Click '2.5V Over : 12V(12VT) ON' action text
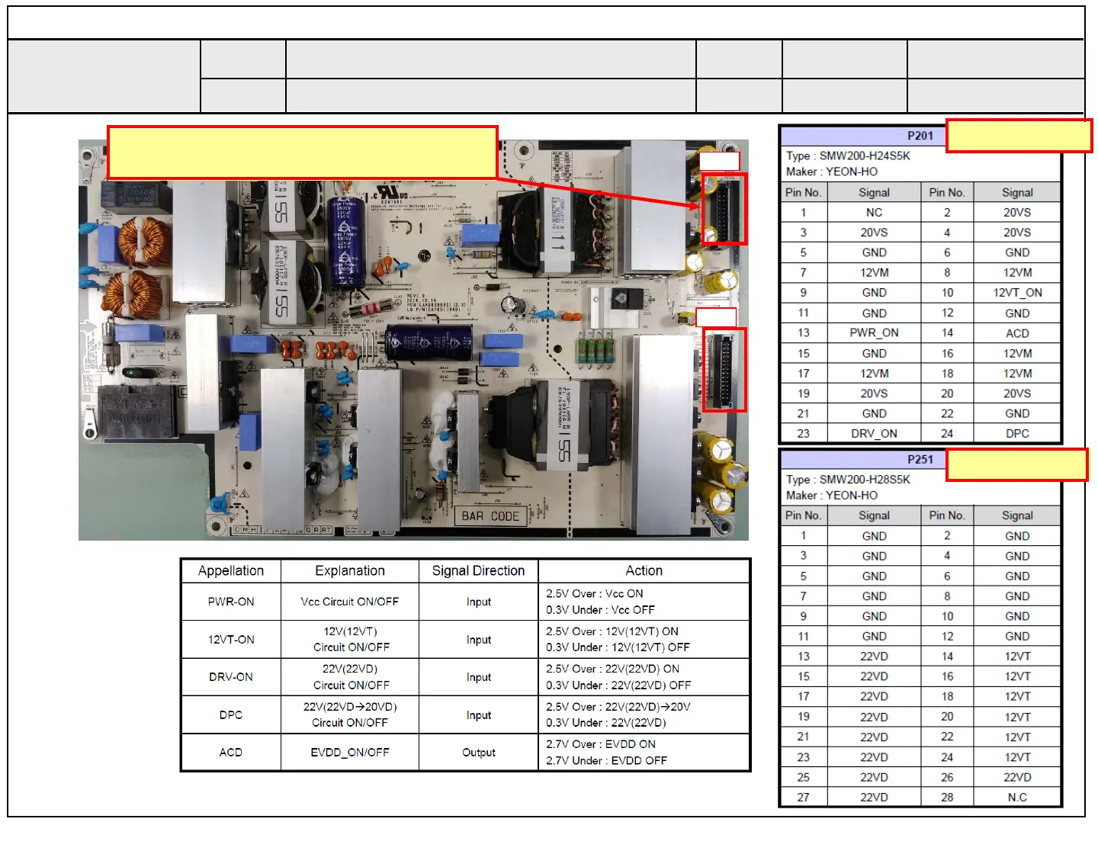The image size is (1098, 867). pos(612,631)
